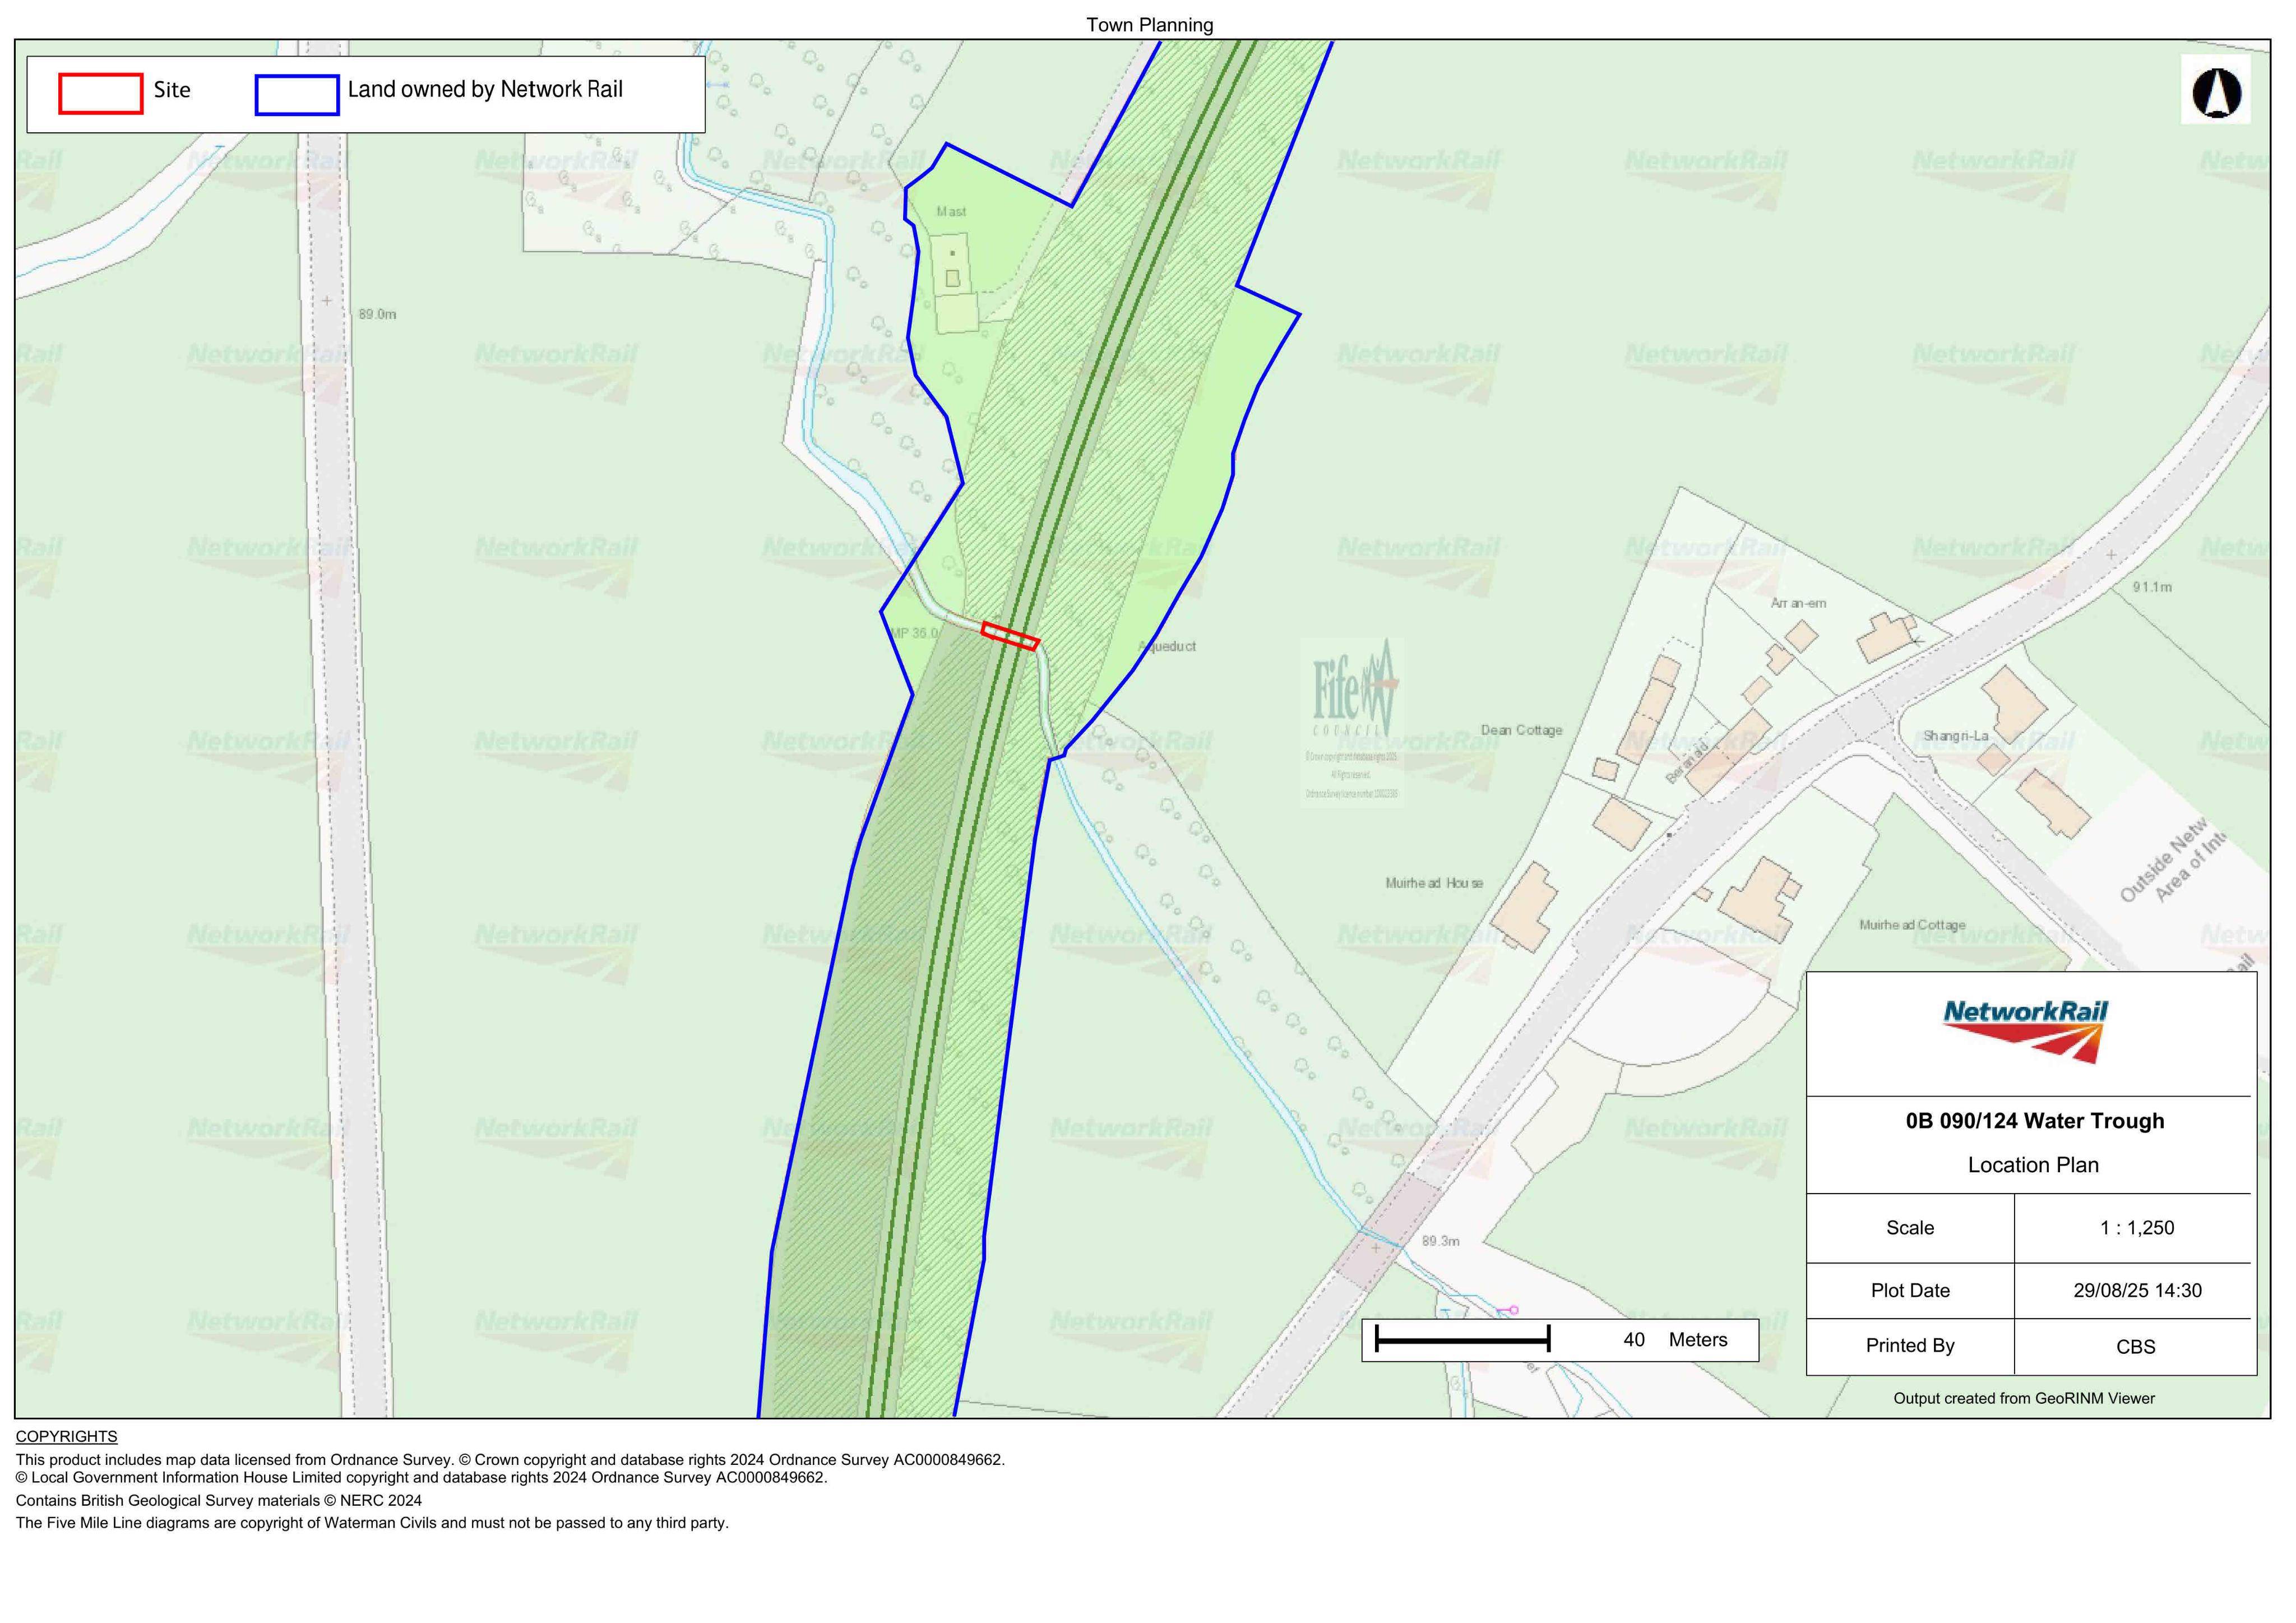Click the Network Rail logo in title block

coord(2025,1031)
